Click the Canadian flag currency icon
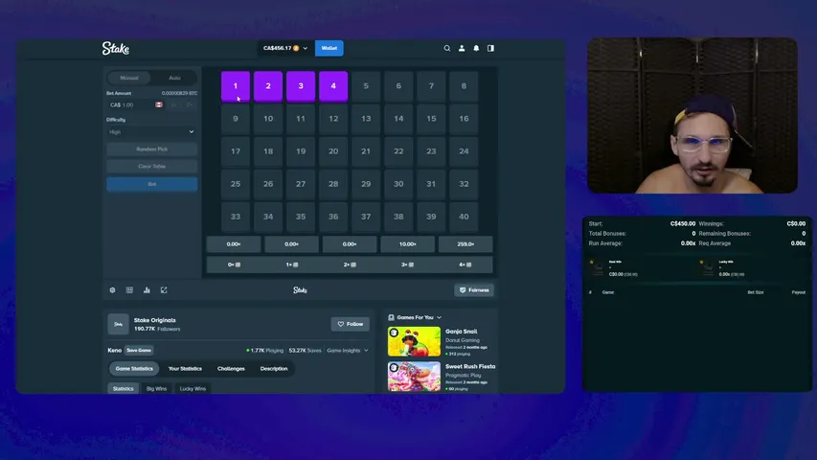The image size is (817, 460). [159, 104]
